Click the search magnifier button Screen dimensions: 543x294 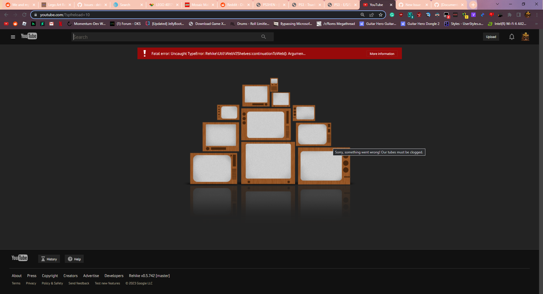pos(264,37)
